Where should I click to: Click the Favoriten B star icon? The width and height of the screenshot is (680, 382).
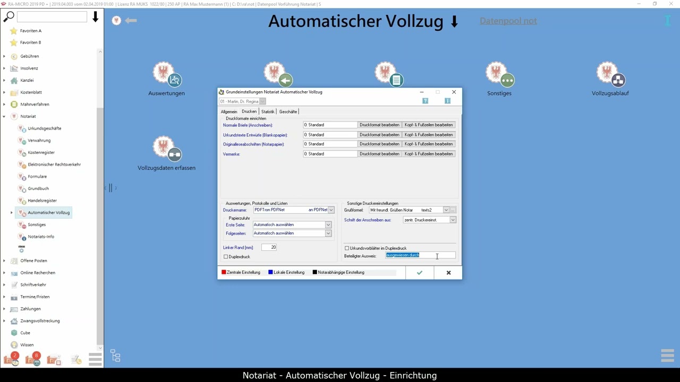coord(14,42)
